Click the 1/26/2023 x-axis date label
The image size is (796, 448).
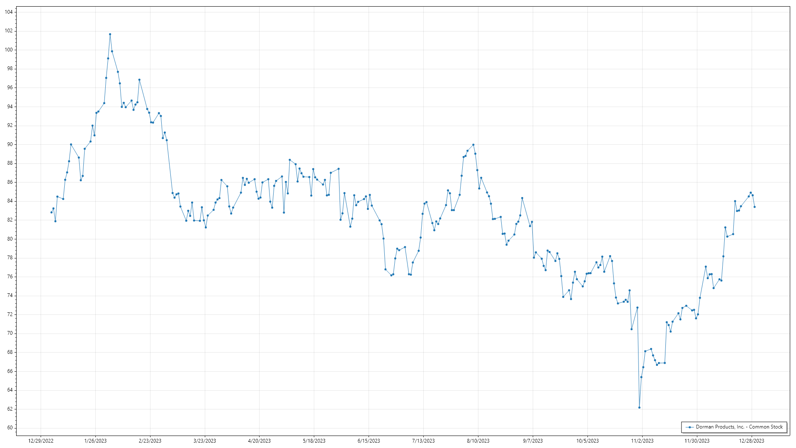point(95,441)
